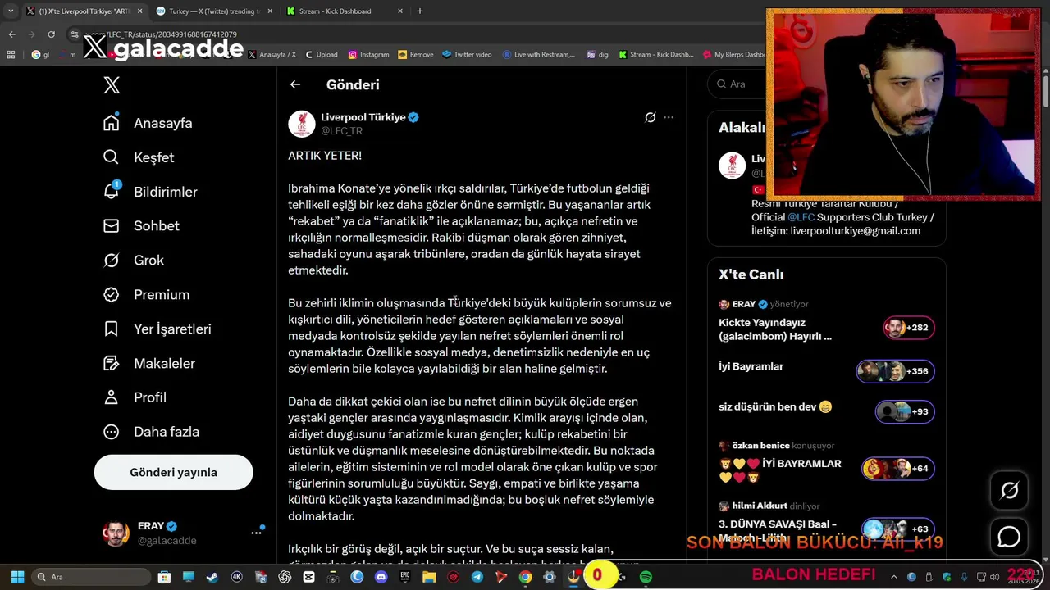This screenshot has width=1050, height=590.
Task: Show hidden system tray icons
Action: pos(894,577)
